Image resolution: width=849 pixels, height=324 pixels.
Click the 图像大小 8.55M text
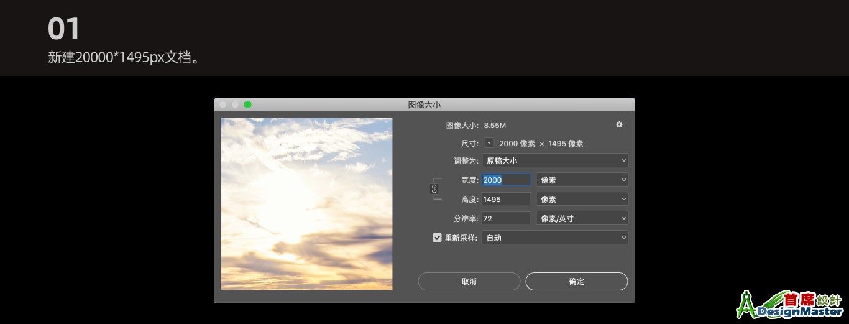476,125
